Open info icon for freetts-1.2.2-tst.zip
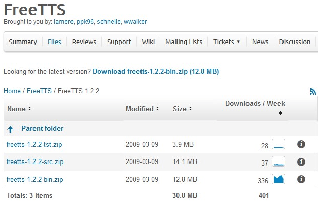Image resolution: width=318 pixels, height=203 pixels. click(301, 145)
